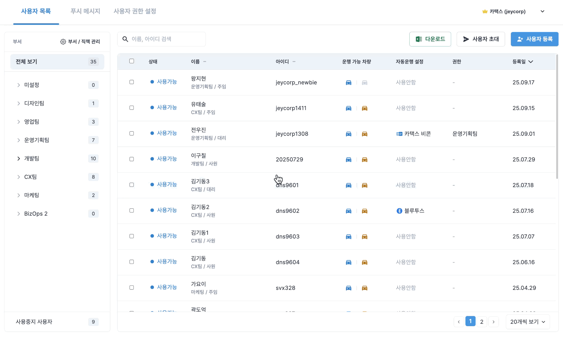Click the gray car icon in 왕지현's row

[x=365, y=82]
